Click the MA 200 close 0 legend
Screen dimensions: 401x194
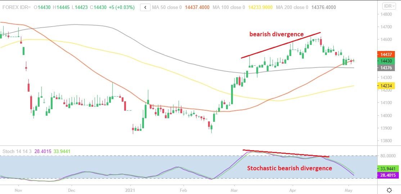[292, 8]
